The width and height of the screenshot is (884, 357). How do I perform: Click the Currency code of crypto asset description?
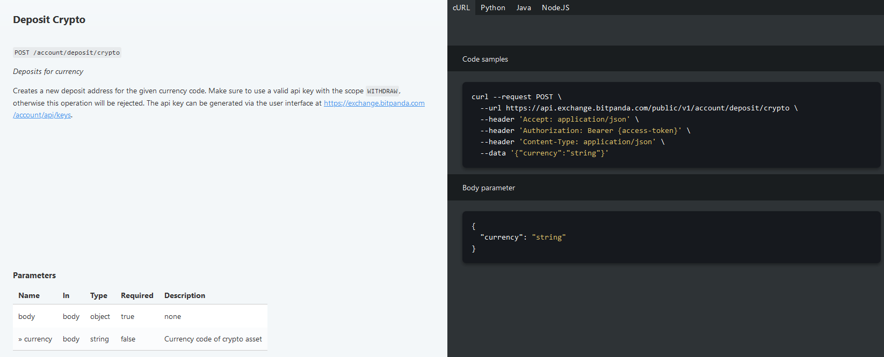(213, 339)
